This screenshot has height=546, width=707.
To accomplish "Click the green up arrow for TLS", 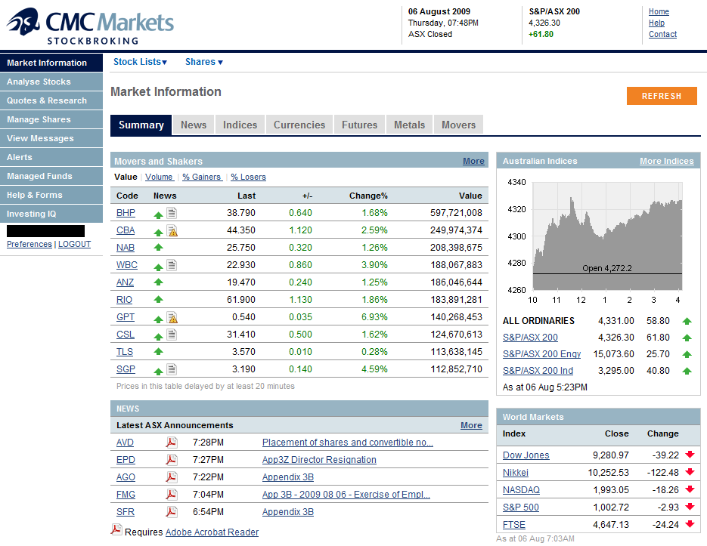I will [x=158, y=352].
